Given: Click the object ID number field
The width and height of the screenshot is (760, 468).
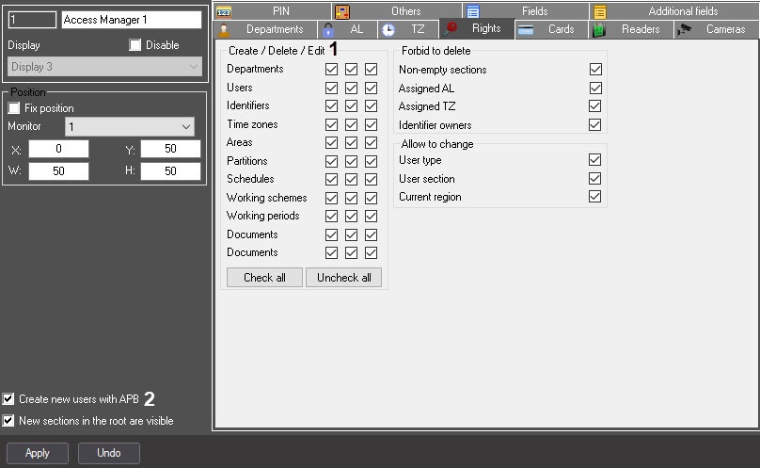Looking at the screenshot, I should pos(32,20).
